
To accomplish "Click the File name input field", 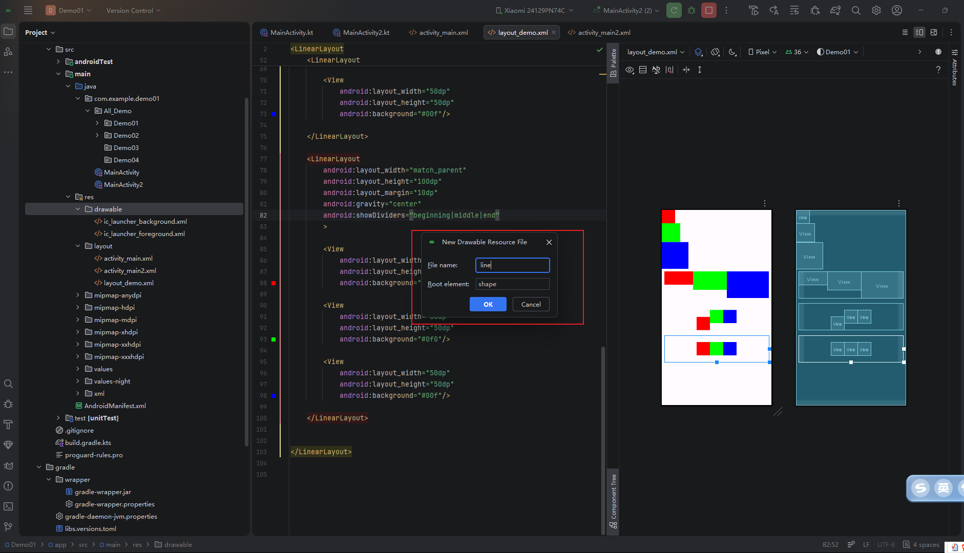I will coord(513,265).
